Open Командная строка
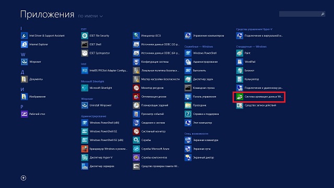334x188 pixels. pos(200,88)
